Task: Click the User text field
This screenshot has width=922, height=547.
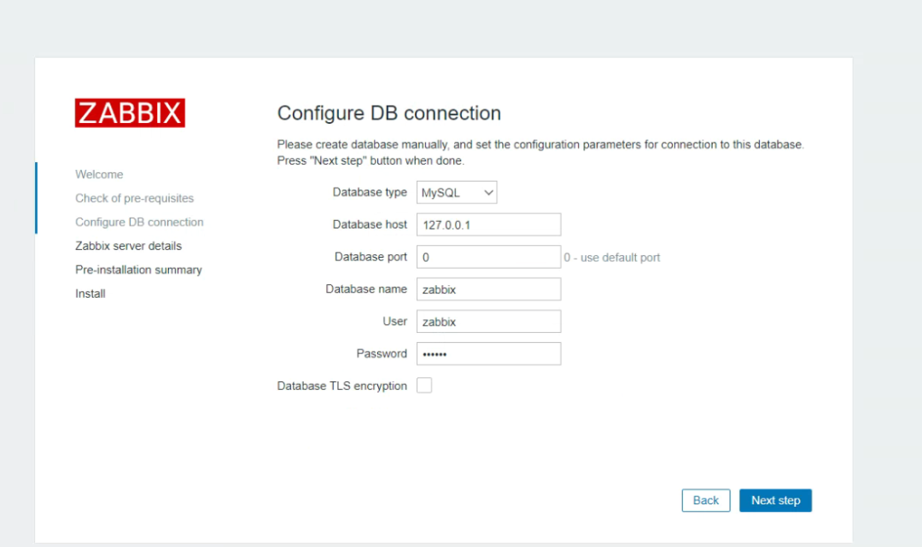Action: 488,322
